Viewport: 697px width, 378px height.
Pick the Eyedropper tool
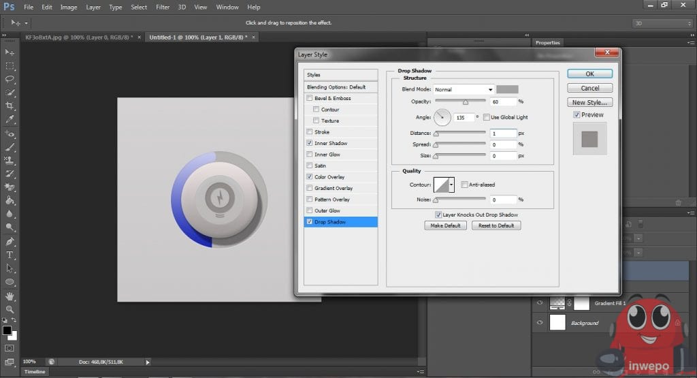10,119
